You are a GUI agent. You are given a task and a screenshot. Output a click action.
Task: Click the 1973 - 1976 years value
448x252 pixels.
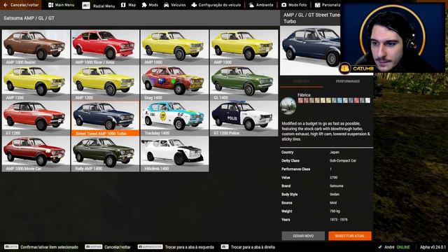(339, 220)
